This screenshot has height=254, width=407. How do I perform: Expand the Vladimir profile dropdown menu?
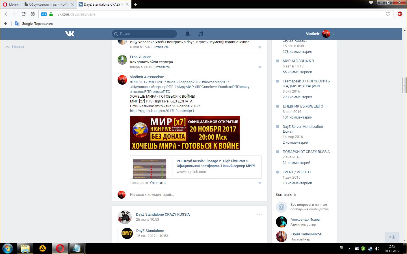tap(333, 34)
